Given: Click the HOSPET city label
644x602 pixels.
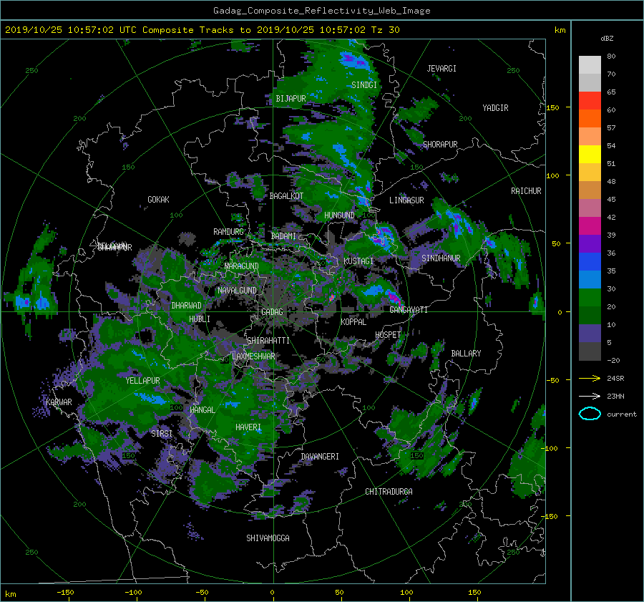Looking at the screenshot, I should (388, 335).
